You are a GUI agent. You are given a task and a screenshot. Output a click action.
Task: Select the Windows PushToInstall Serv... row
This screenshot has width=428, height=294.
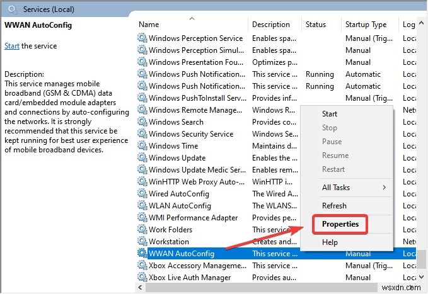point(277,98)
